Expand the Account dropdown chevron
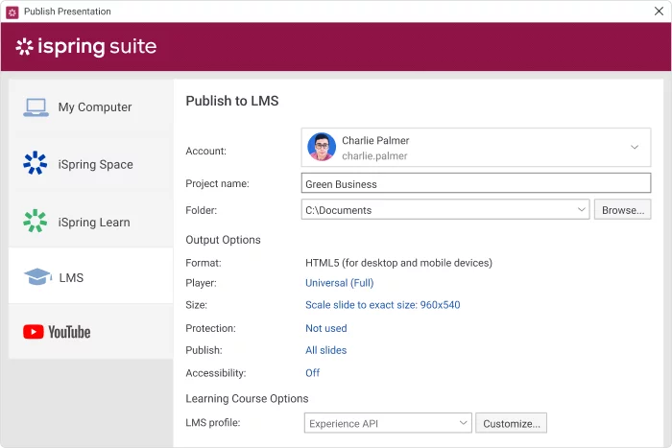 click(635, 147)
